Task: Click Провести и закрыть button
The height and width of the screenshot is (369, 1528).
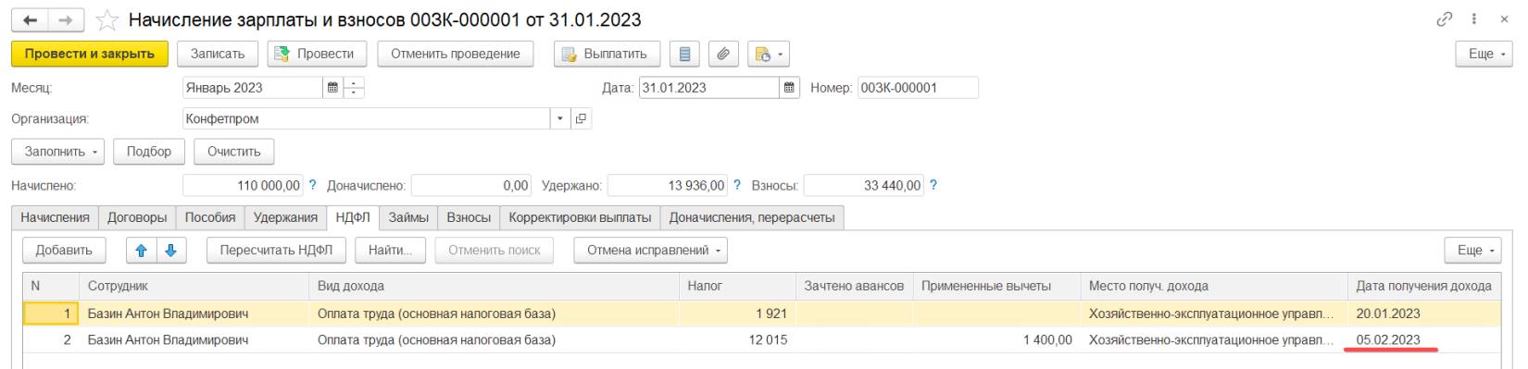Action: [90, 54]
